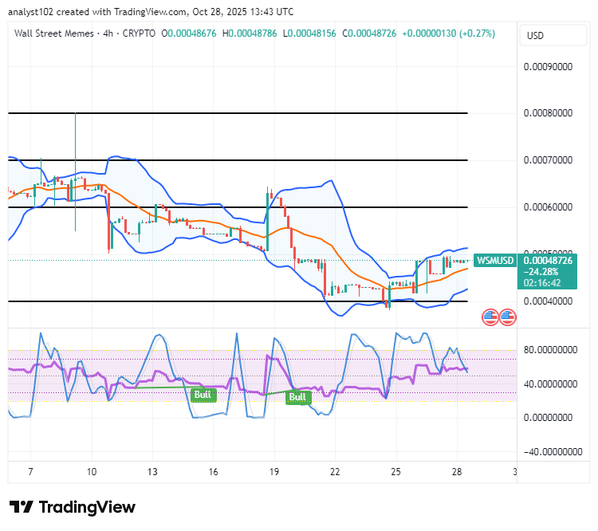
Task: Click the CRYPTO exchange label
Action: [139, 33]
